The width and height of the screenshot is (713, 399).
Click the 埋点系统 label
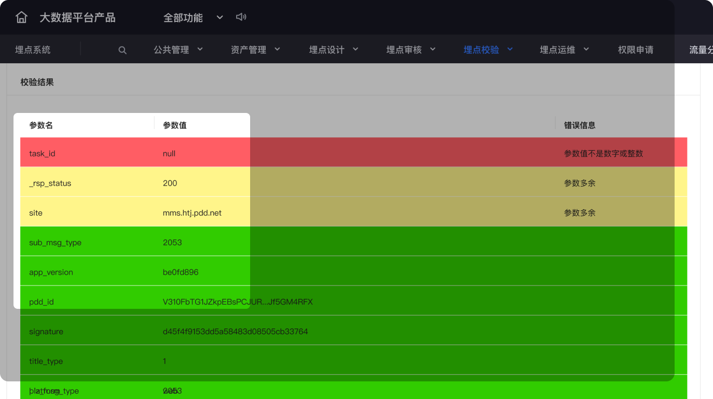[x=33, y=50]
